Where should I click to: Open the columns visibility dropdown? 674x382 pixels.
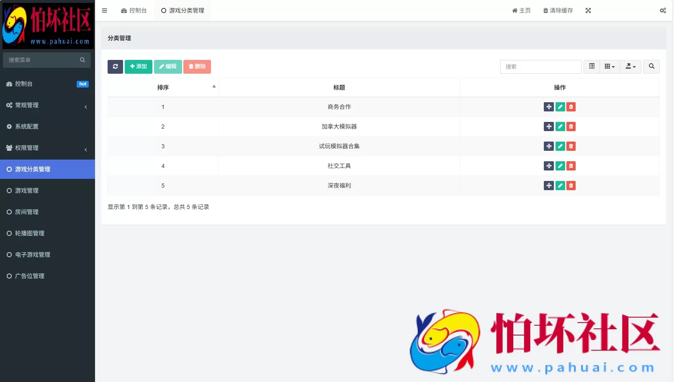(610, 67)
